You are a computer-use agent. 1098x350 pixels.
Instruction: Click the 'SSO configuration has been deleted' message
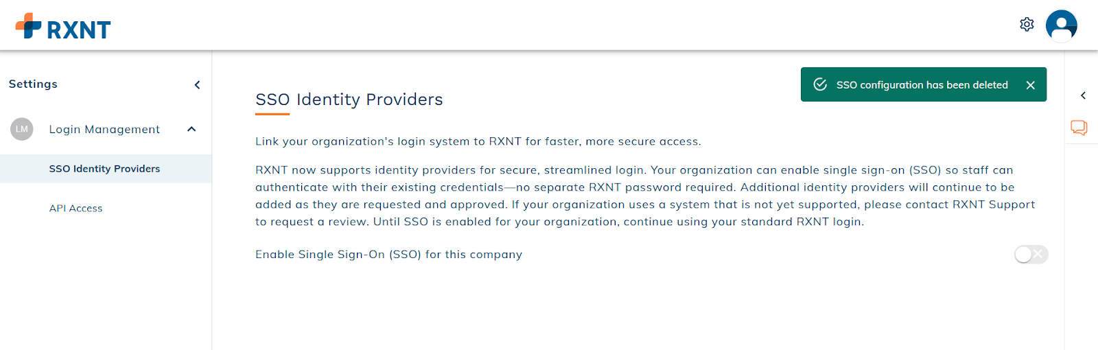click(x=922, y=85)
